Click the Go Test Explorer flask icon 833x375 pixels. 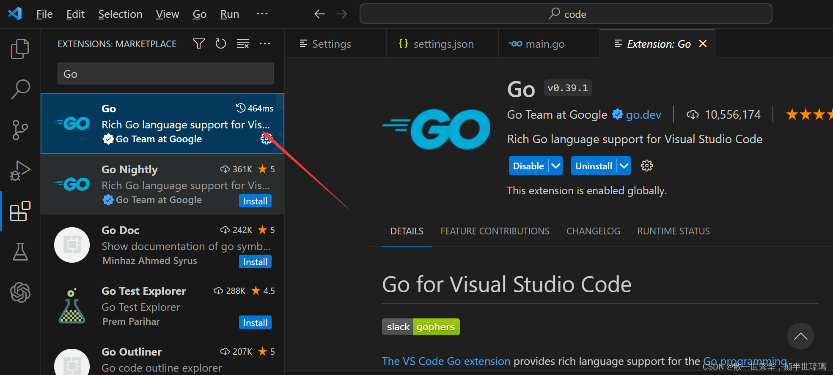72,306
